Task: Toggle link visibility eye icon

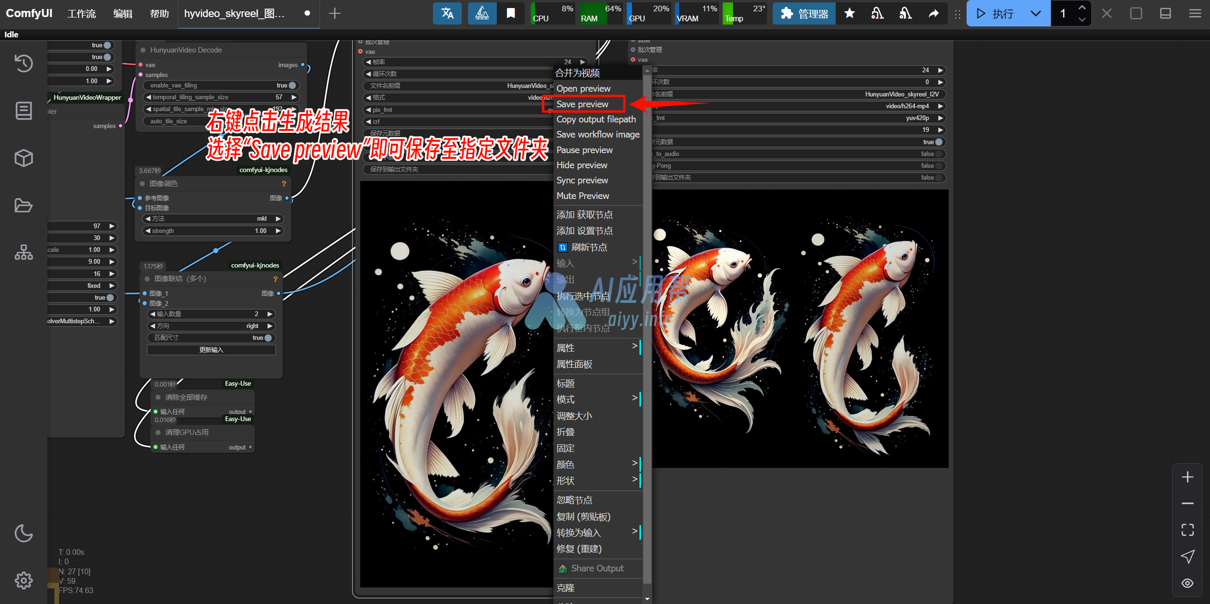Action: click(1187, 583)
